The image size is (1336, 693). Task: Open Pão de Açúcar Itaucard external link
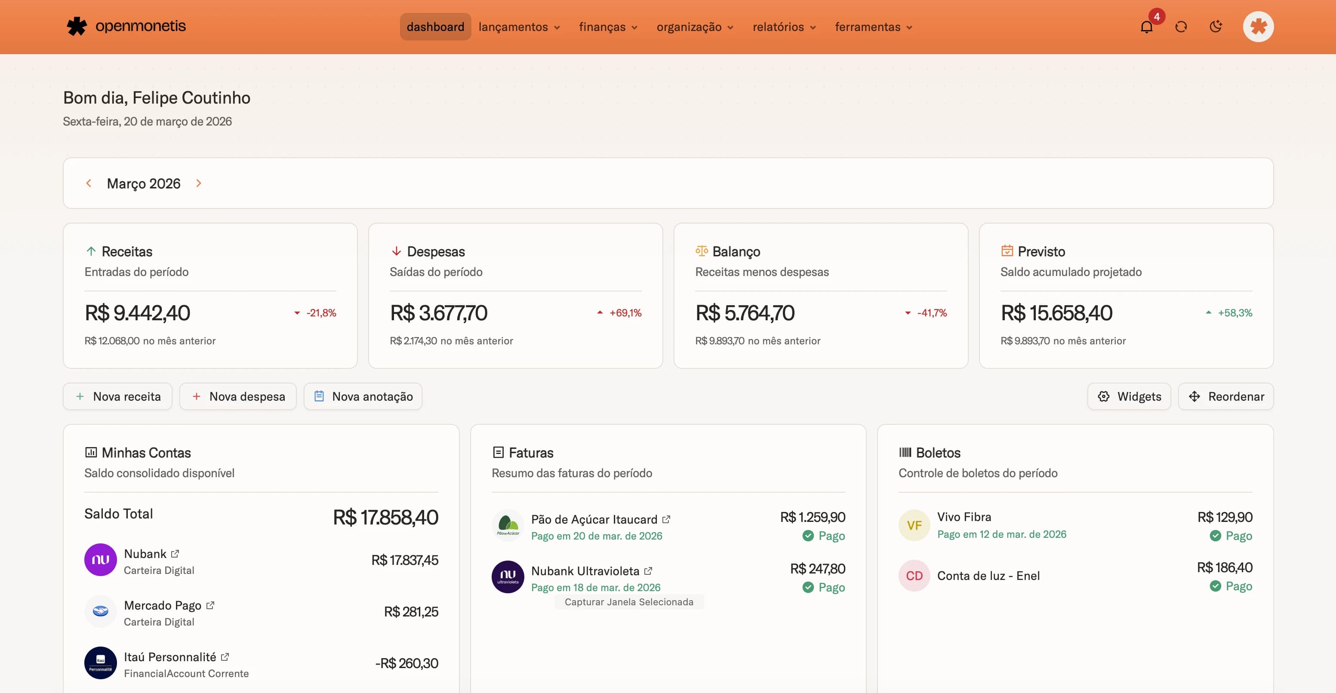click(x=666, y=518)
